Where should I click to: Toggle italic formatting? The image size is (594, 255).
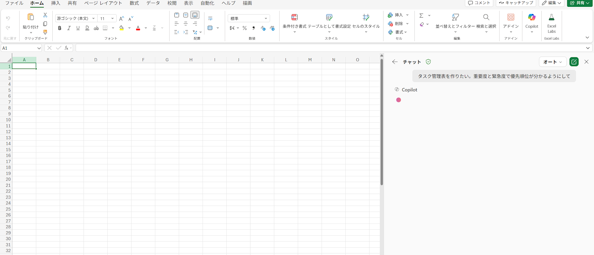pyautogui.click(x=69, y=28)
